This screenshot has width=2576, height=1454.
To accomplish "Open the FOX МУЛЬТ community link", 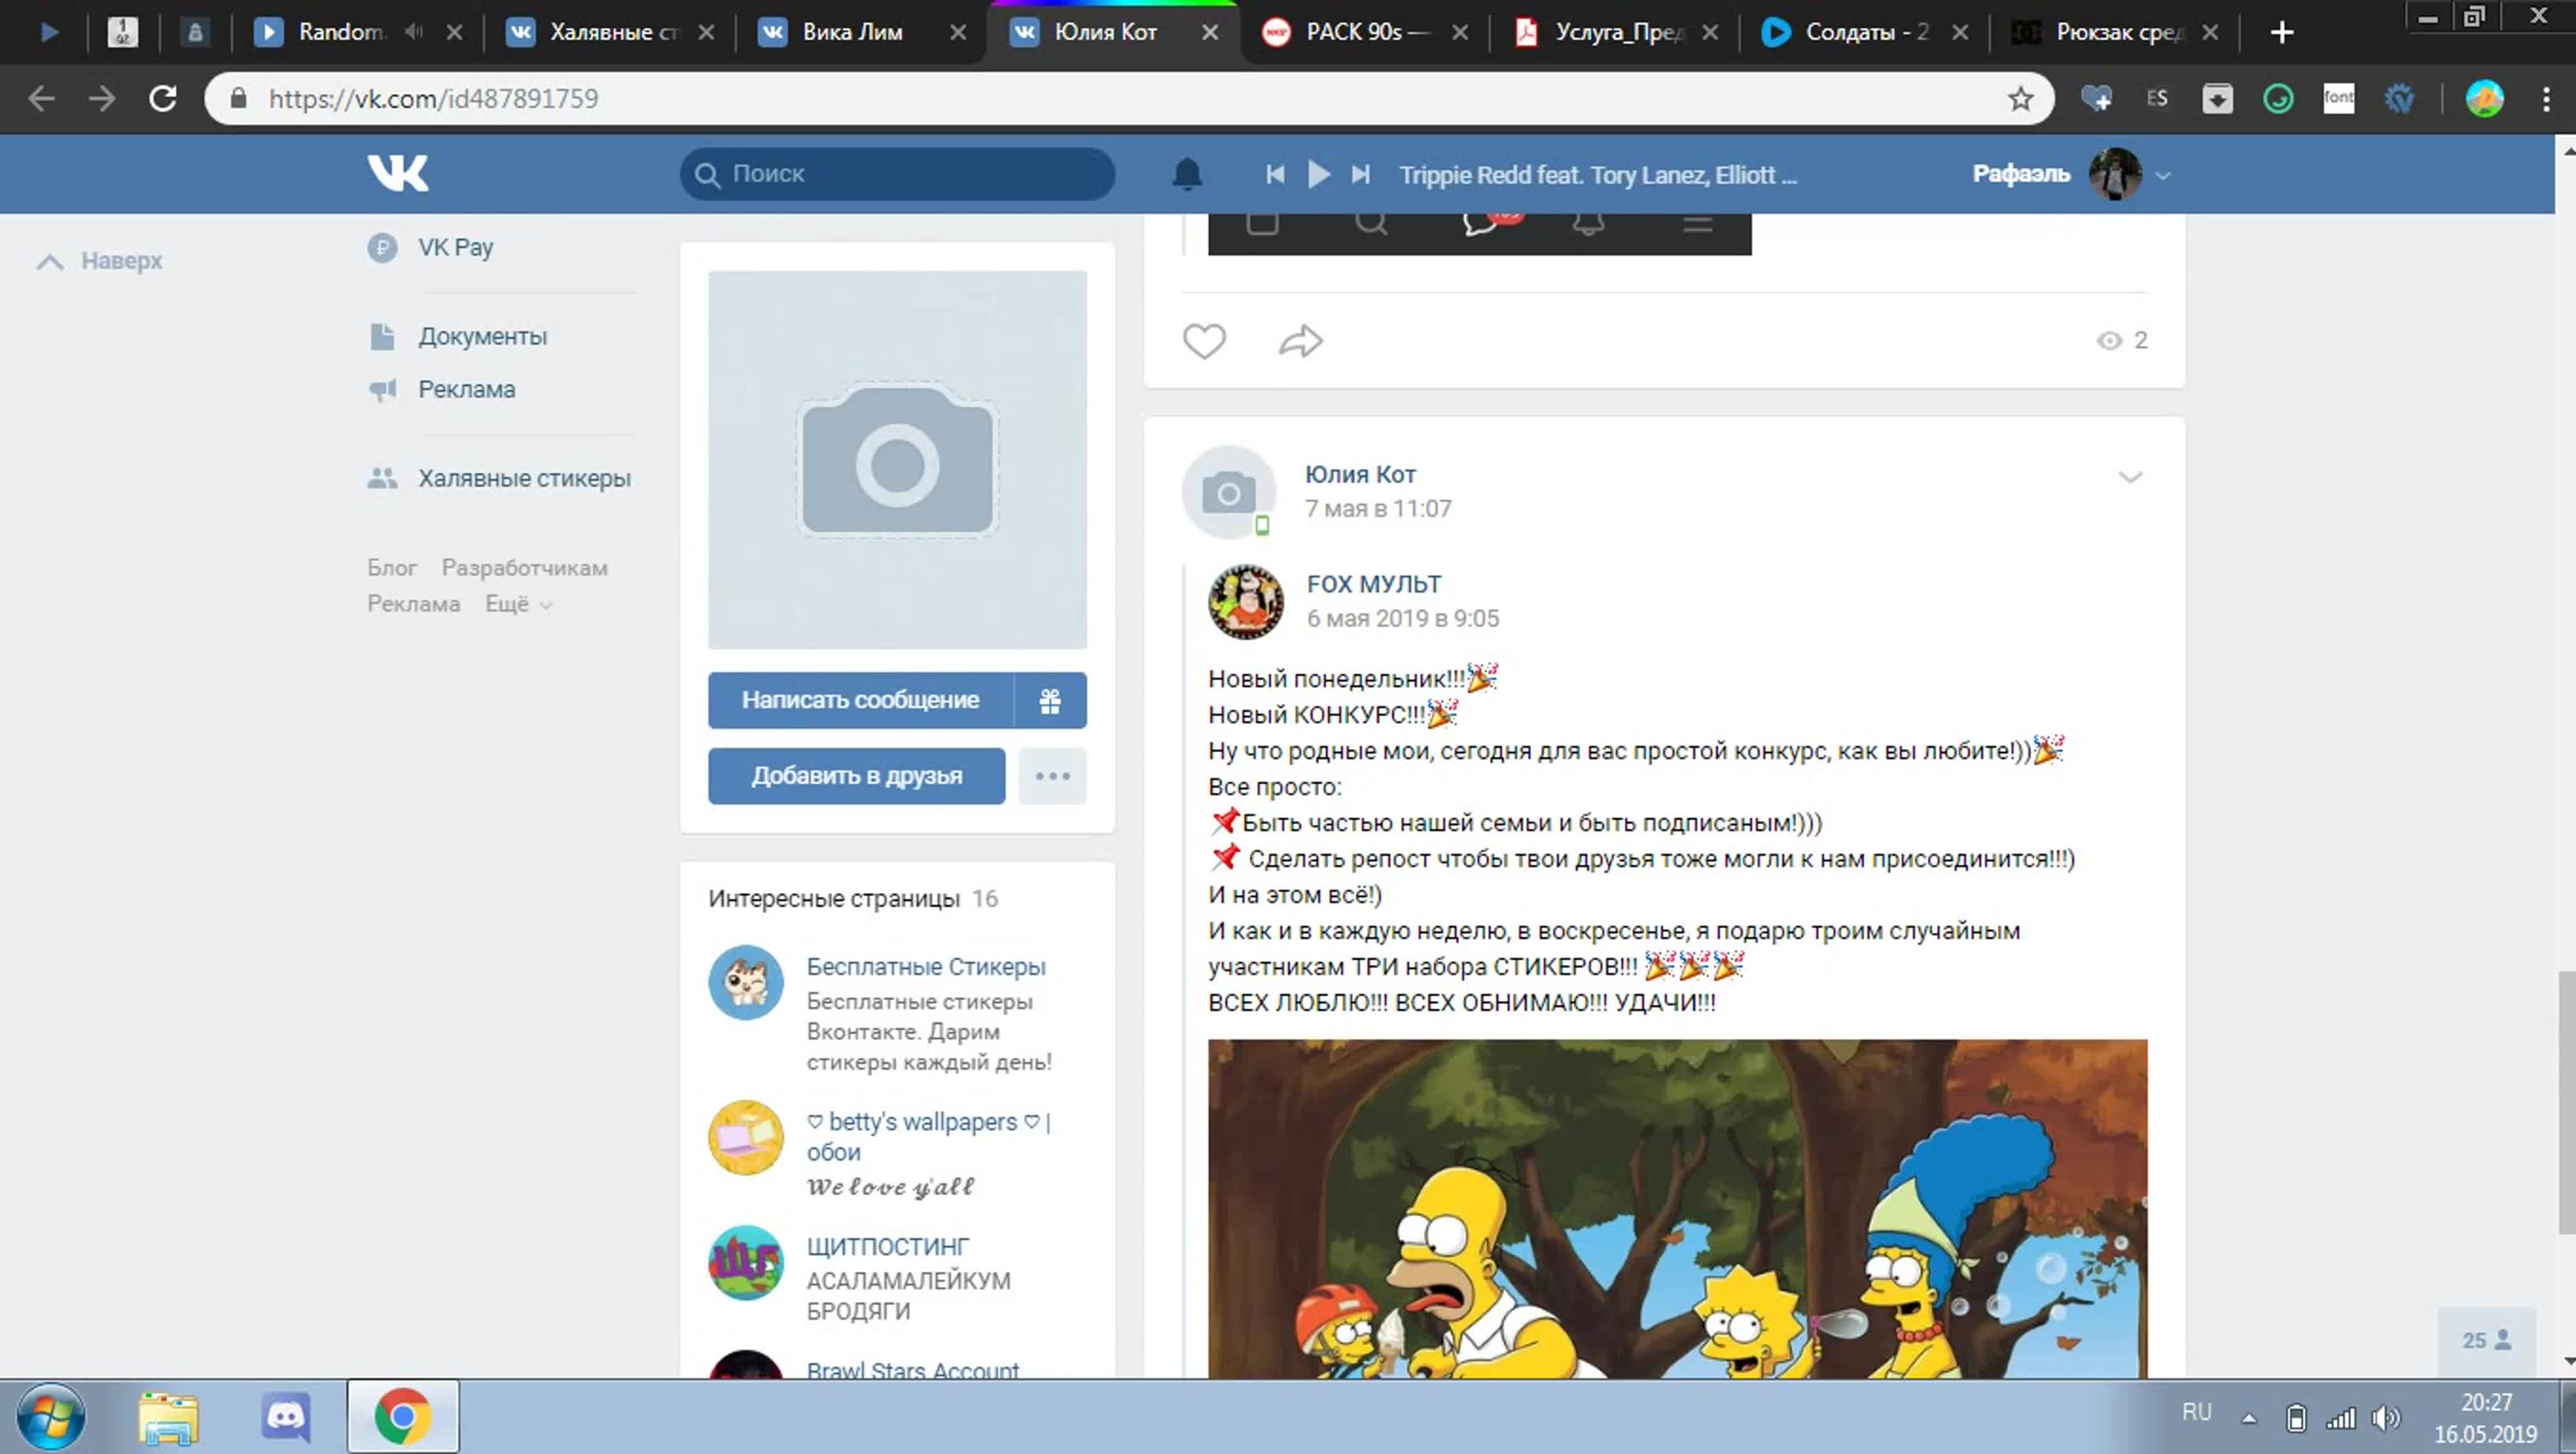I will pos(1374,585).
